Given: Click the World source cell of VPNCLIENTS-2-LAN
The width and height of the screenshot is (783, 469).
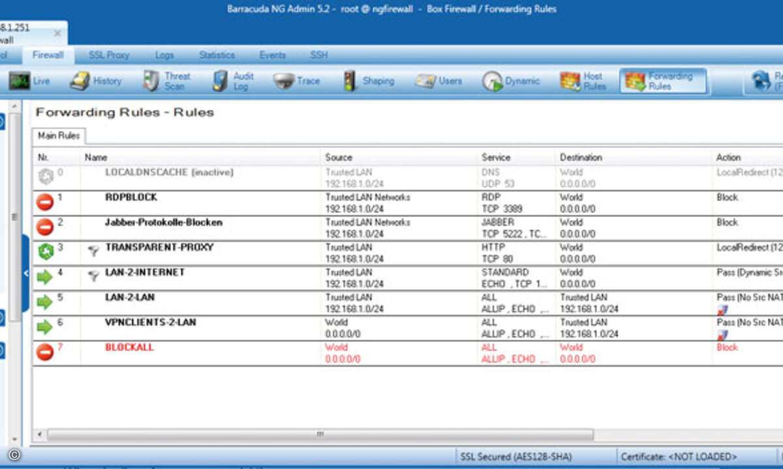Looking at the screenshot, I should coord(399,328).
